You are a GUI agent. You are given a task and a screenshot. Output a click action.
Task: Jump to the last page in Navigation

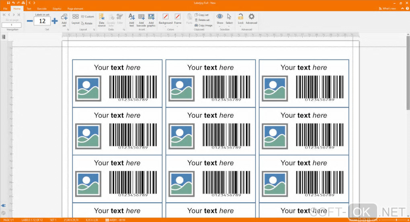[x=18, y=15]
